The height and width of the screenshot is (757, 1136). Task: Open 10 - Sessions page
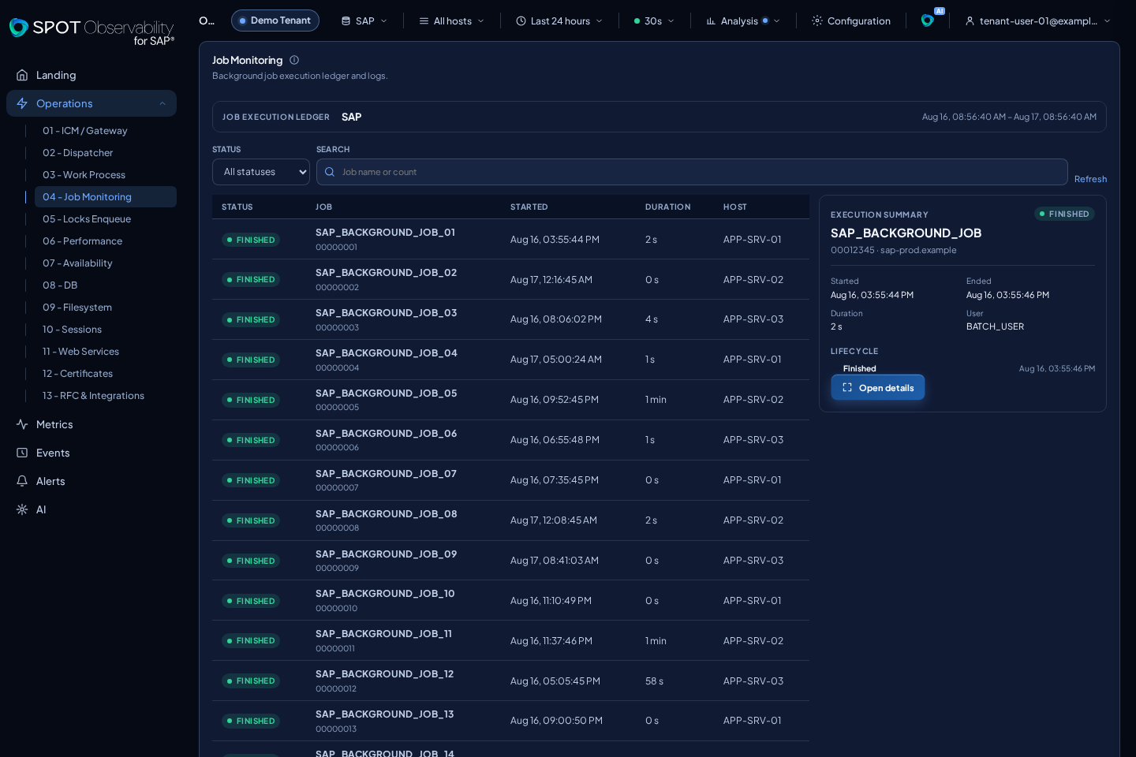tap(106, 330)
